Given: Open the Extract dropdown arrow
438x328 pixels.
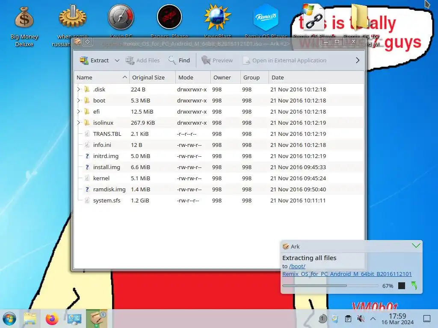Looking at the screenshot, I should click(117, 60).
